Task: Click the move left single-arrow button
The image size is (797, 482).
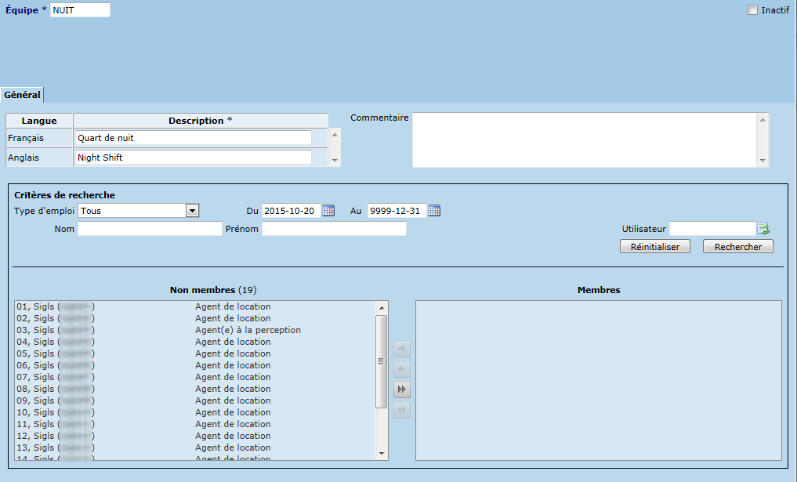Action: 402,369
